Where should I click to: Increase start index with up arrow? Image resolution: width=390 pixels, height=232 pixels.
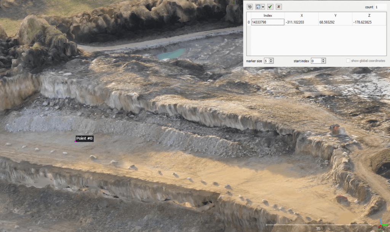coord(323,59)
